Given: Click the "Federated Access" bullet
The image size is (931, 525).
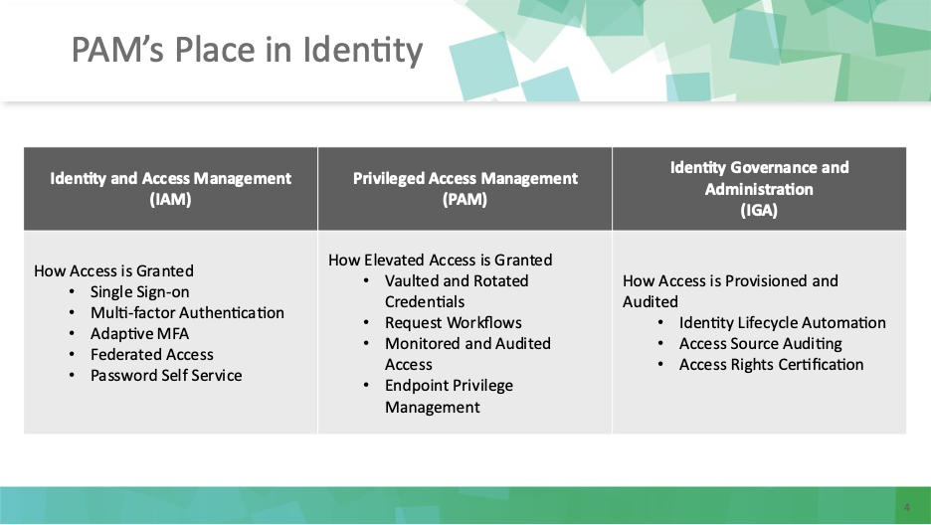Looking at the screenshot, I should click(x=152, y=355).
